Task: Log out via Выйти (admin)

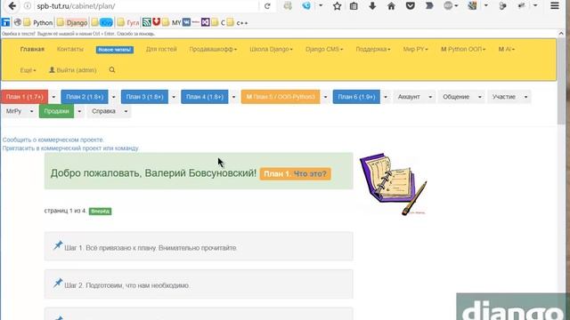Action: (73, 70)
